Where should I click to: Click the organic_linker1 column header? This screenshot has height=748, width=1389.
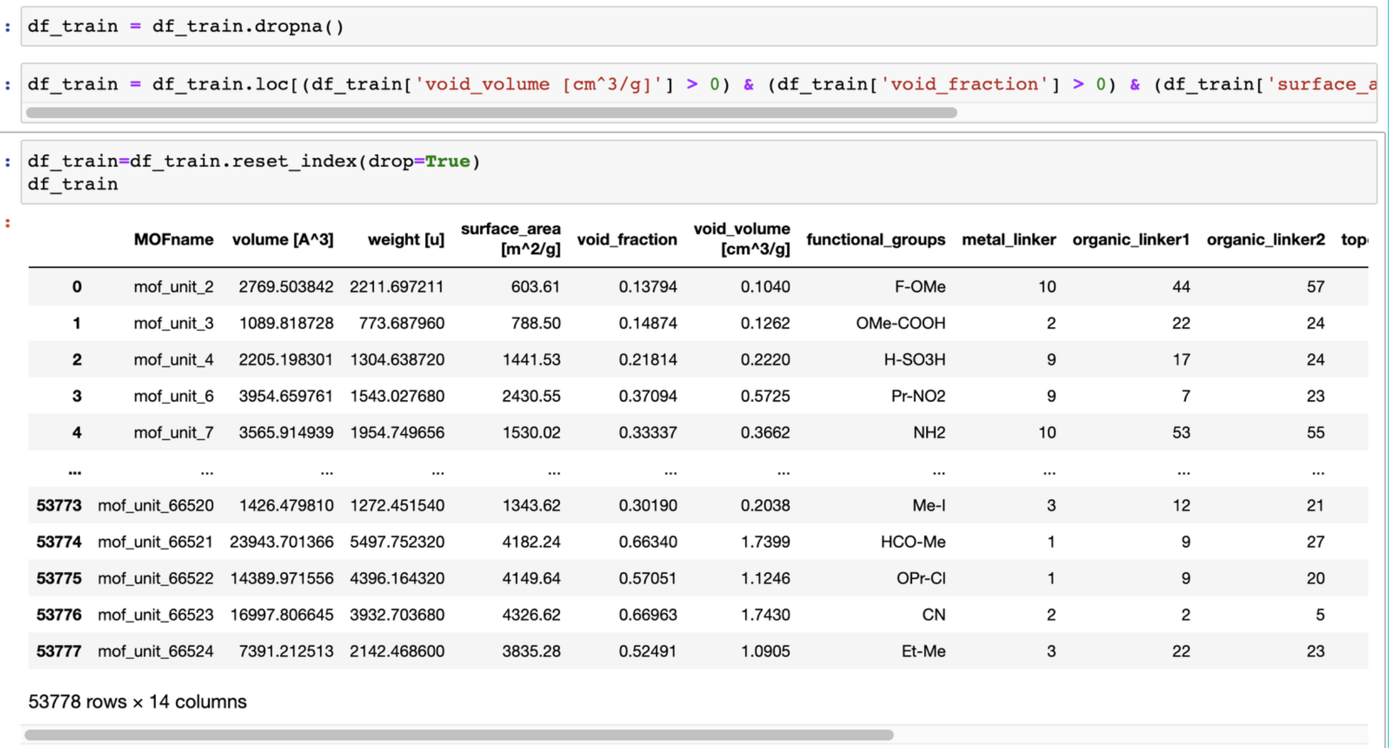(x=1131, y=239)
